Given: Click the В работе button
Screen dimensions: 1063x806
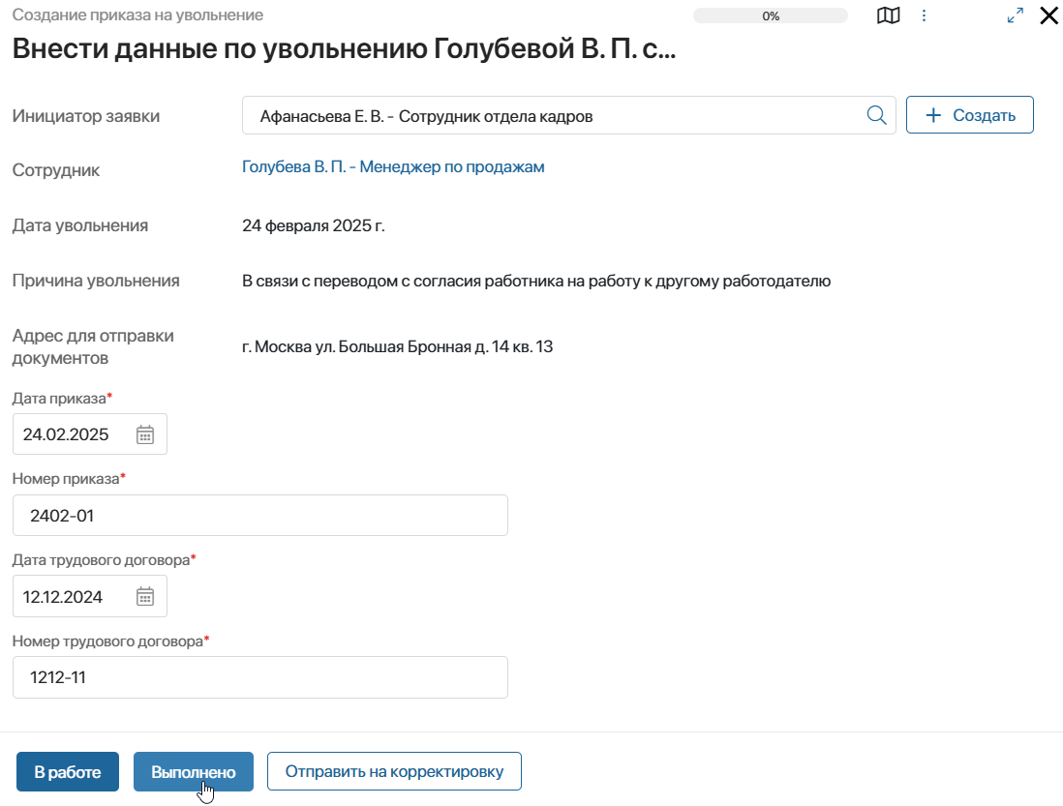Looking at the screenshot, I should pyautogui.click(x=68, y=771).
